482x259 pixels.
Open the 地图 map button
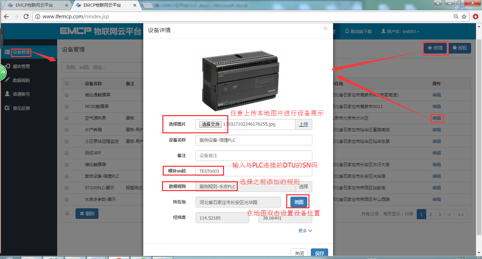coord(299,202)
